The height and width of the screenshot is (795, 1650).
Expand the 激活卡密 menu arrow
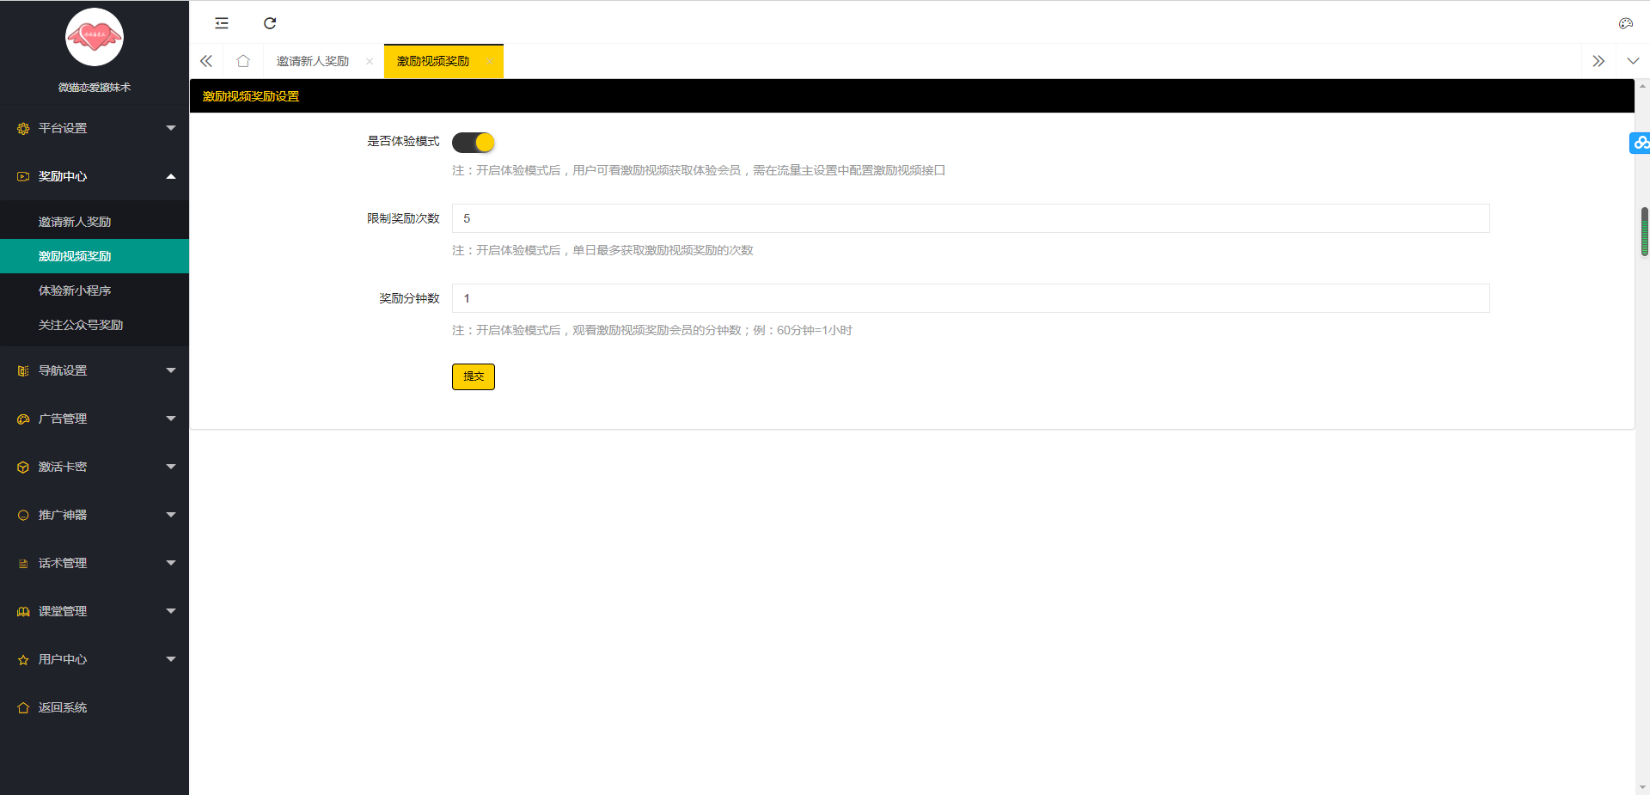pyautogui.click(x=171, y=467)
